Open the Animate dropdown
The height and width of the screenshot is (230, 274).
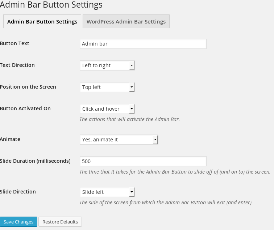(x=119, y=140)
